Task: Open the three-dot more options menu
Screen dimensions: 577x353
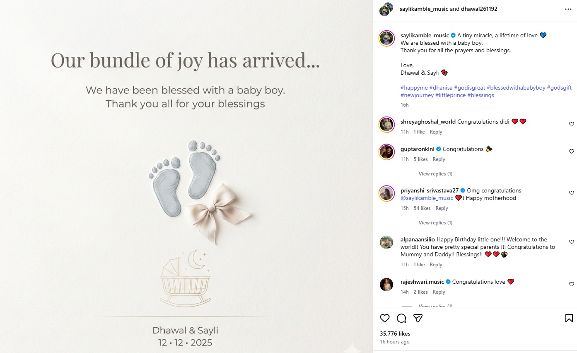Action: click(568, 9)
